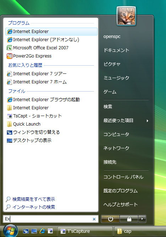
Task: Click the Show Desktop quick launch icon
Action: tap(34, 231)
